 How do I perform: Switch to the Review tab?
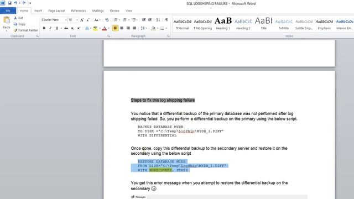[114, 11]
